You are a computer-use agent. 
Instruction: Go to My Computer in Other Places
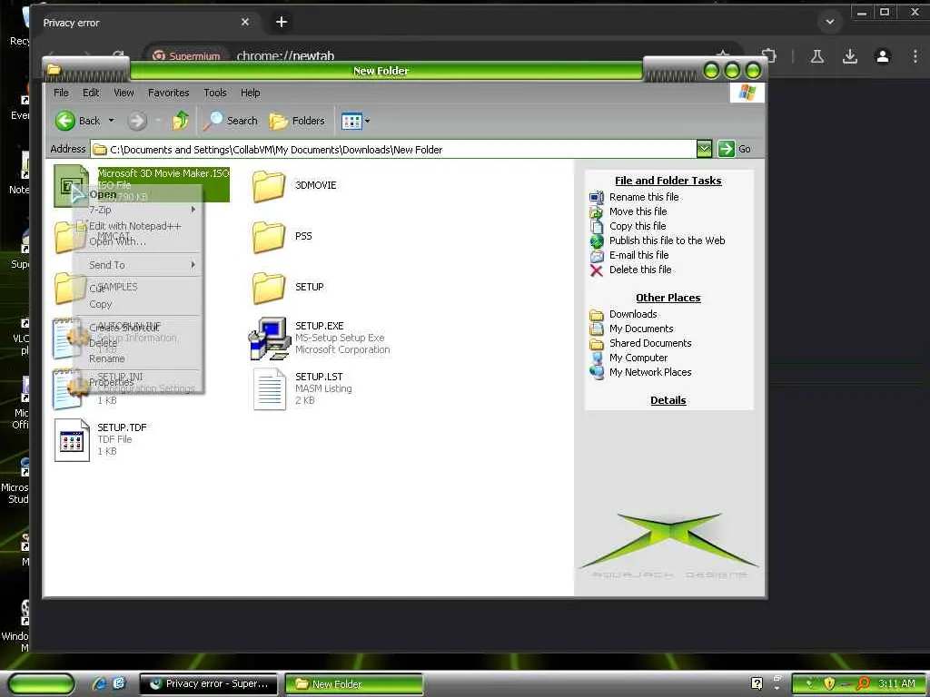click(x=638, y=358)
